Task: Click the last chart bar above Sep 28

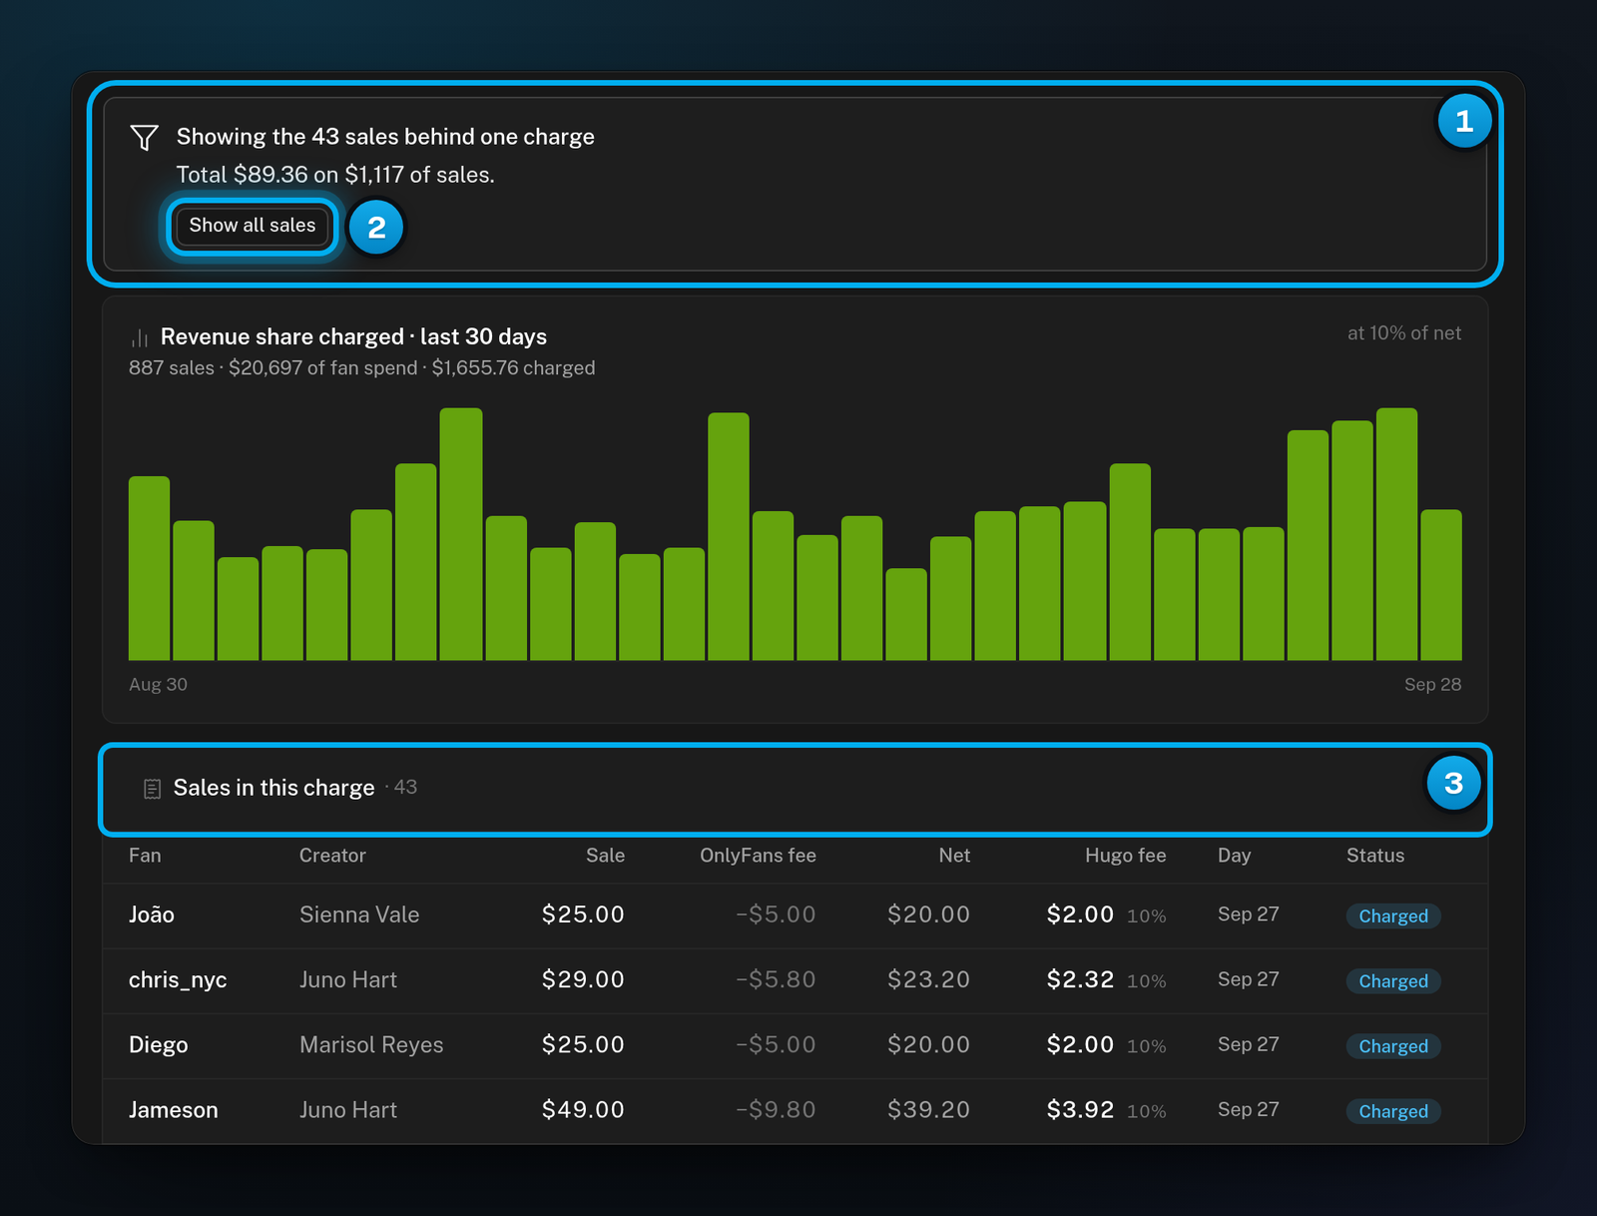Action: point(1441,585)
